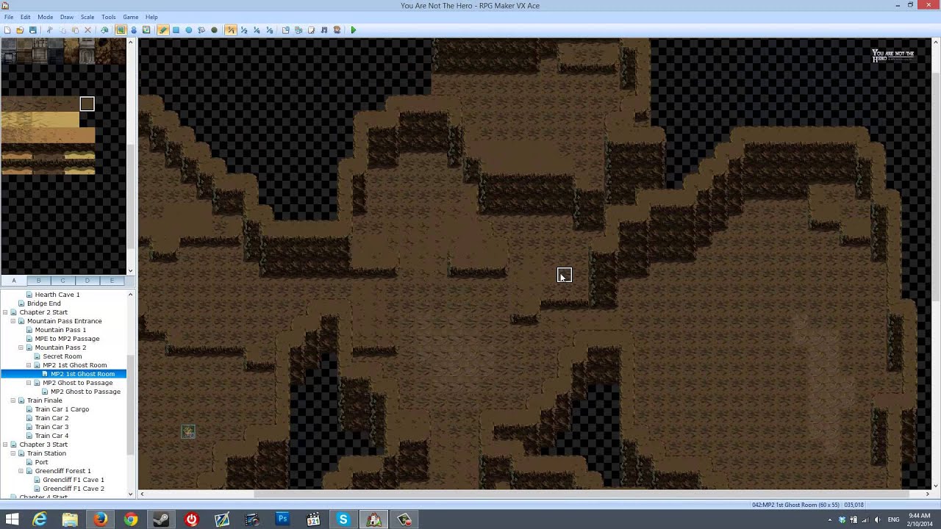Set map zoom scale to 1/1

coord(231,30)
